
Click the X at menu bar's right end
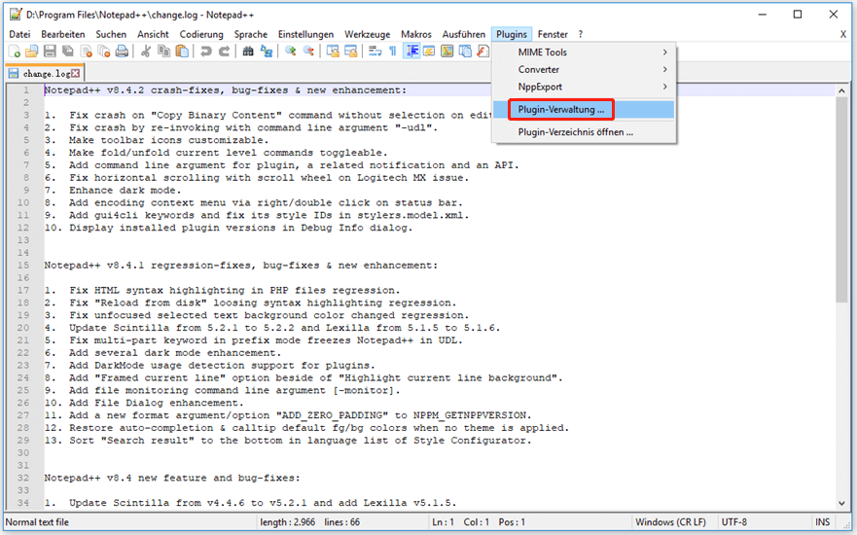pos(842,34)
